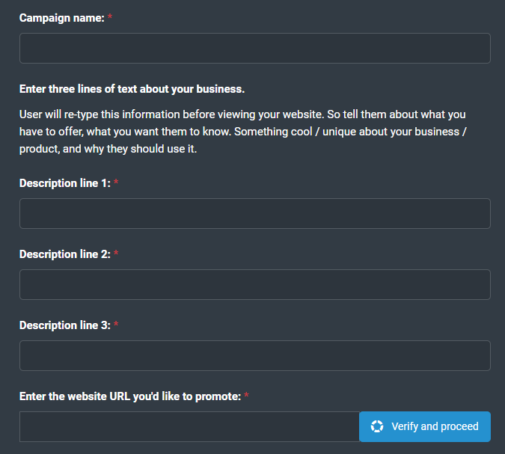Click the red asterisk beside Description line 1
The height and width of the screenshot is (454, 505).
[x=116, y=182]
